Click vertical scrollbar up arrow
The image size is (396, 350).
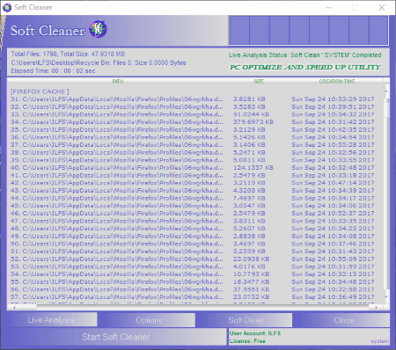click(386, 91)
